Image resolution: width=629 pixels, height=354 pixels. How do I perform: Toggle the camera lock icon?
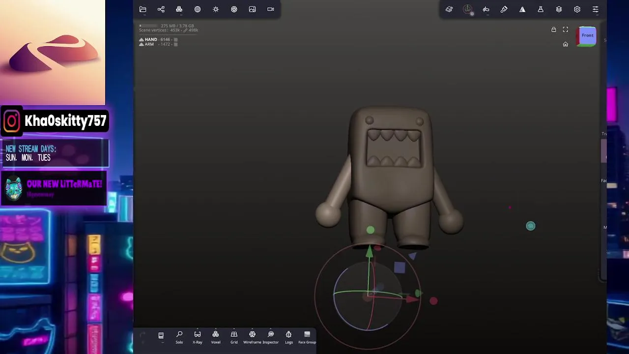point(554,29)
